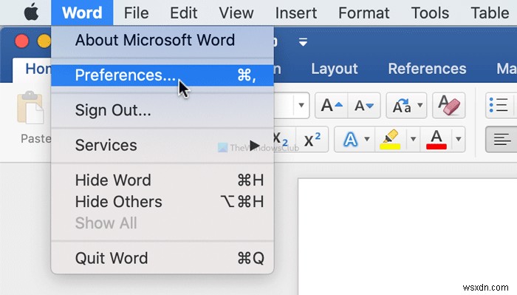Image resolution: width=517 pixels, height=295 pixels.
Task: Close the Word window red button
Action: 21,41
